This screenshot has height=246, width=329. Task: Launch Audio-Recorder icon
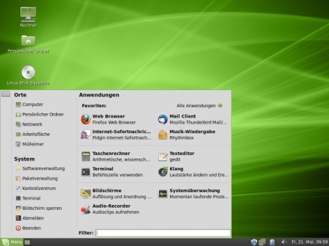(x=86, y=209)
